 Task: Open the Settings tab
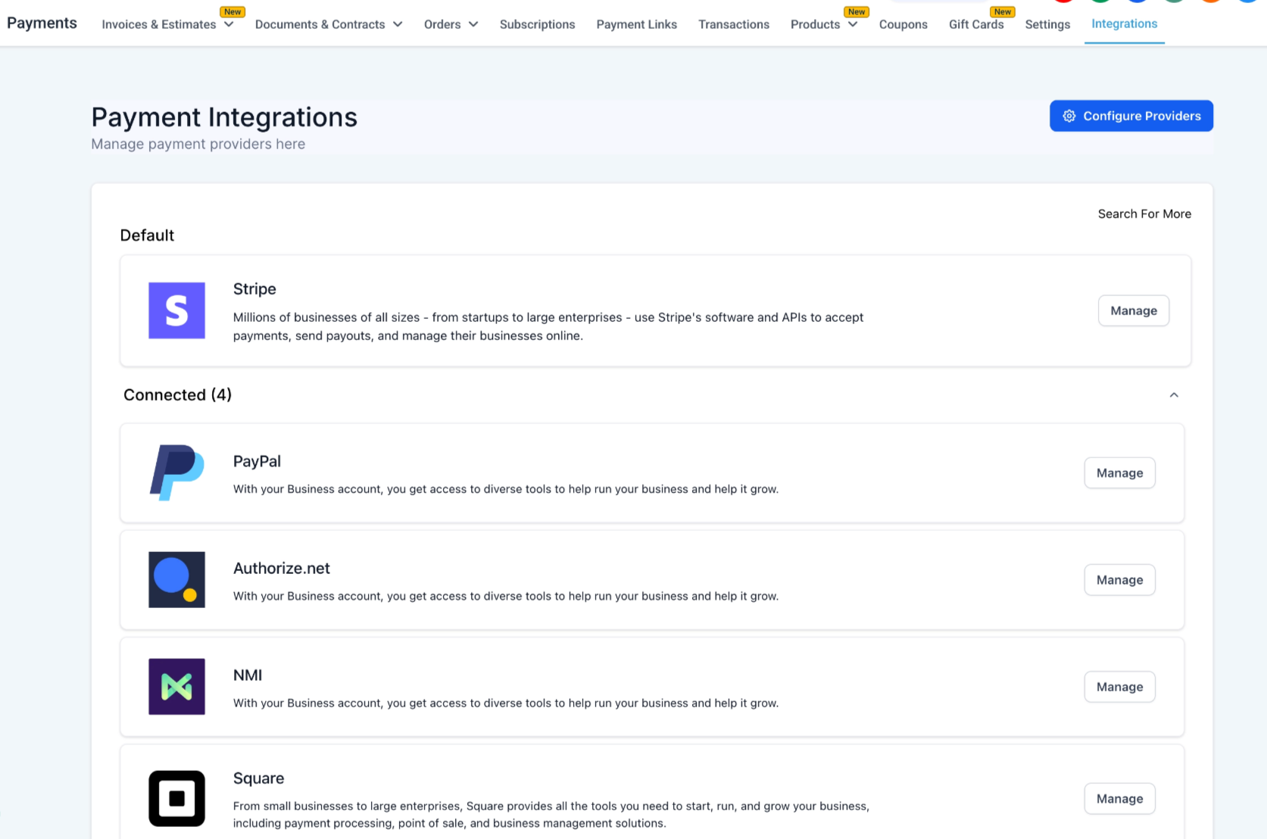(x=1047, y=24)
